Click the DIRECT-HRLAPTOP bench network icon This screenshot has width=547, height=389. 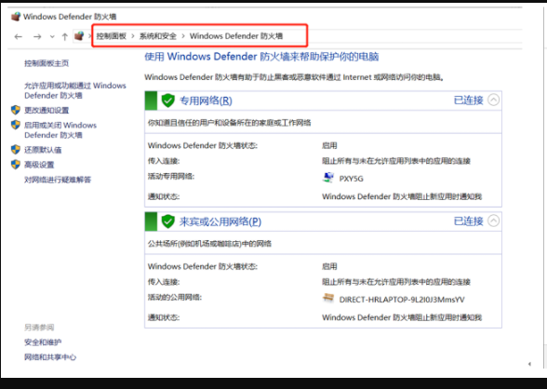327,299
